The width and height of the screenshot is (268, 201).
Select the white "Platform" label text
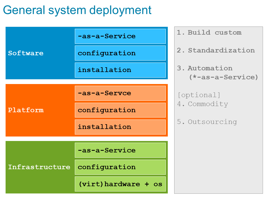click(x=26, y=110)
